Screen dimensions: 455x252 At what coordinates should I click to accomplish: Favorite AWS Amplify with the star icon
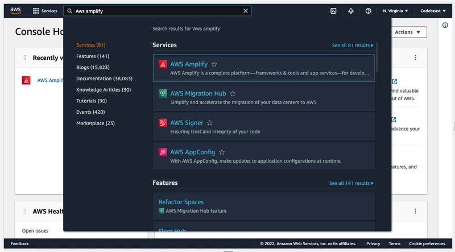tap(214, 64)
